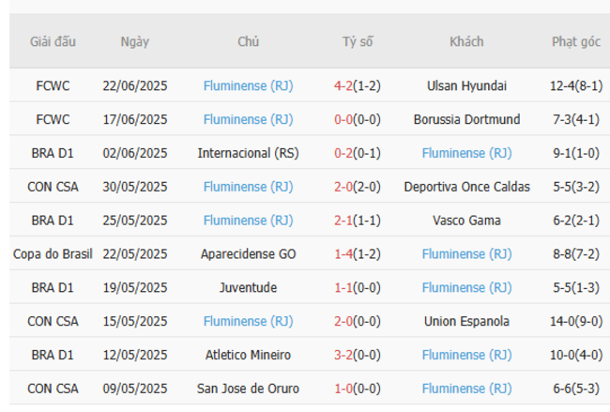Click Vasco Gama away team
Viewport: 610px width, 412px height.
point(466,221)
